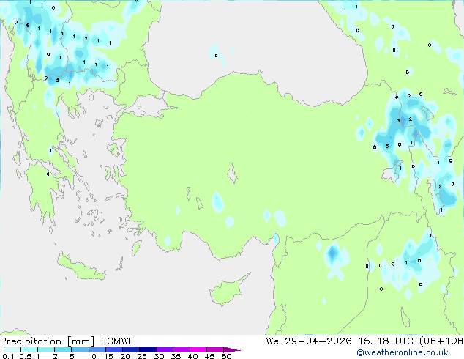
Task: Click the 'ECMWF' model label
Action: [x=118, y=341]
